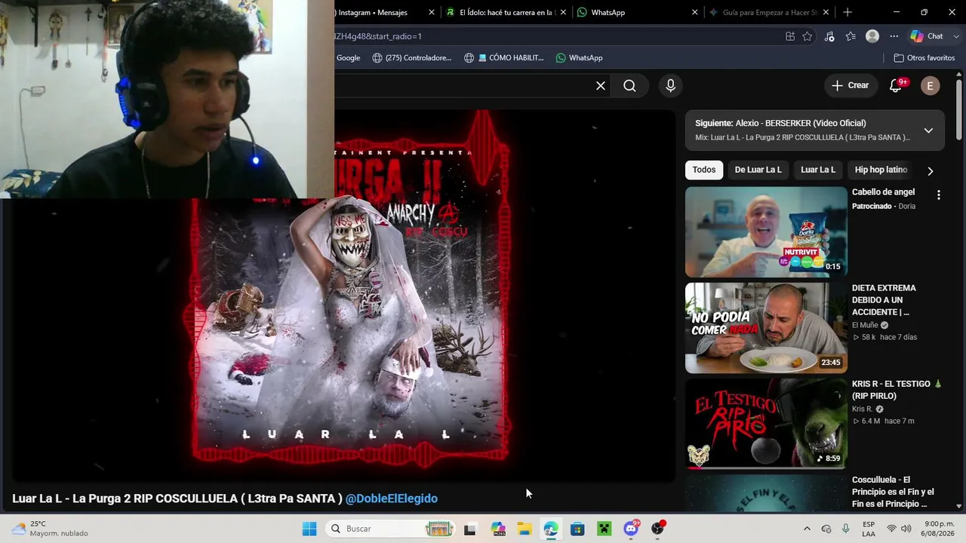Image resolution: width=966 pixels, height=543 pixels.
Task: Close the Instagram Mensajes tab
Action: point(432,12)
